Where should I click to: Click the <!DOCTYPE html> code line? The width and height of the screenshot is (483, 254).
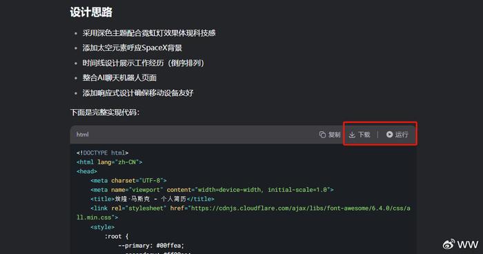102,153
